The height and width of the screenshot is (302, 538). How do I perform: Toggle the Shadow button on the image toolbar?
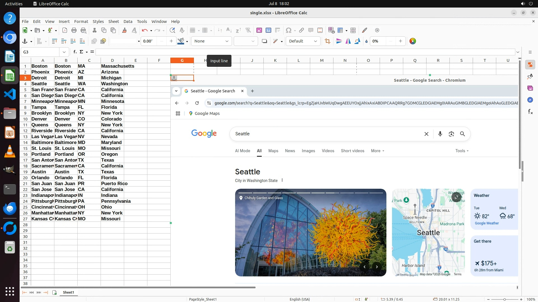tap(264, 41)
